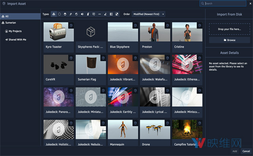Filter assets by sound speaker icon
Viewport: 253px width, 156px height.
coord(82,14)
